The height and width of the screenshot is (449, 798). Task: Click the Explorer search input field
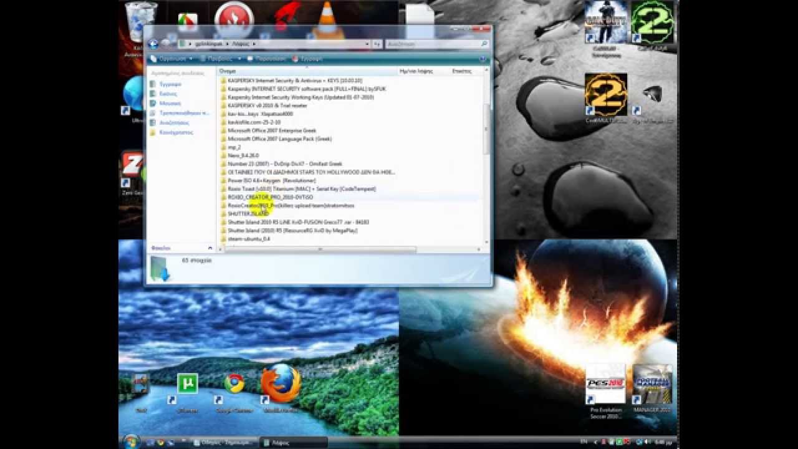point(433,44)
